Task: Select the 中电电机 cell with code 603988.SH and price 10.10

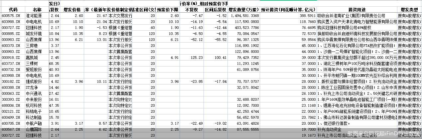Action: [34, 22]
